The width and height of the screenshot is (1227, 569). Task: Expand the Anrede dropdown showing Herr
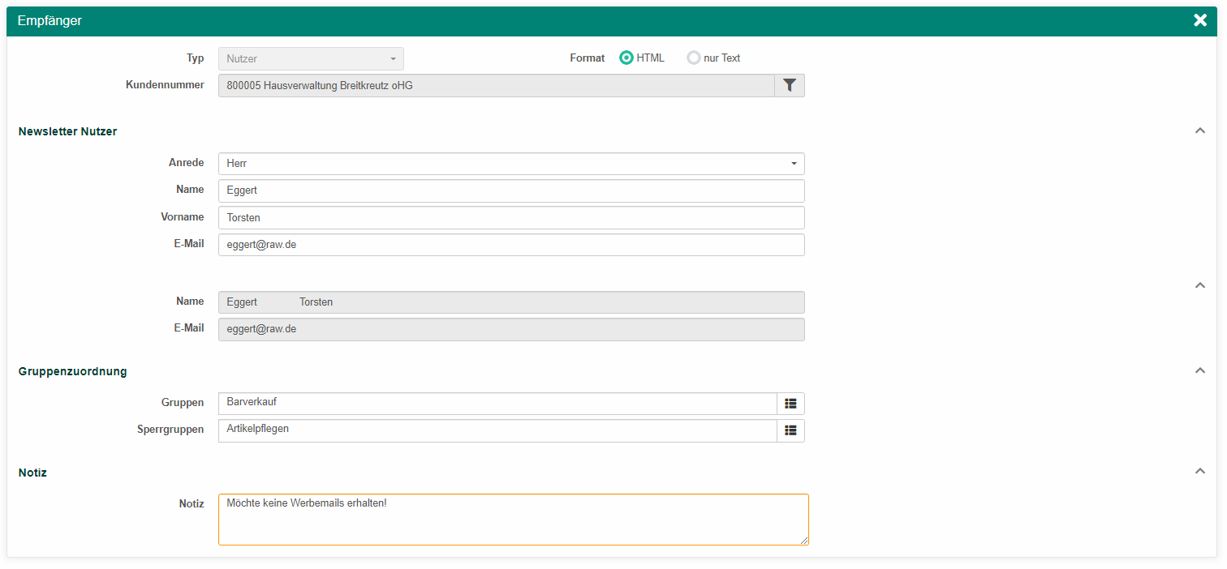[x=511, y=164]
